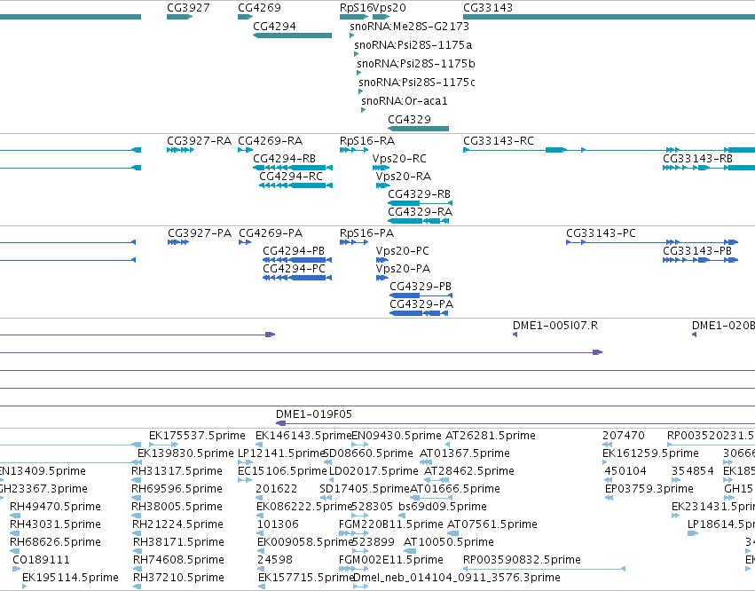Screen dimensions: 755x591
Task: Select the DME1-019F05 clone label
Action: [314, 414]
